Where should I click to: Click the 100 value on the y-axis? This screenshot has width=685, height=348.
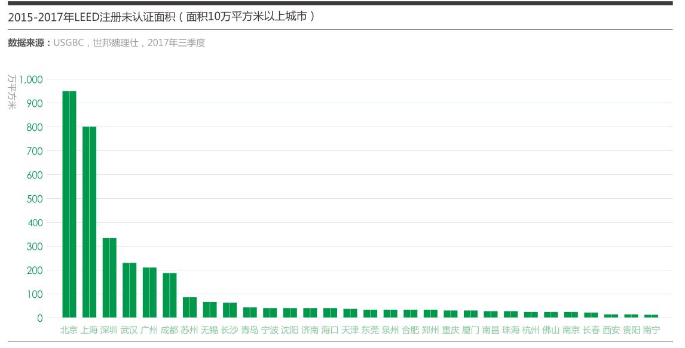tap(35, 294)
